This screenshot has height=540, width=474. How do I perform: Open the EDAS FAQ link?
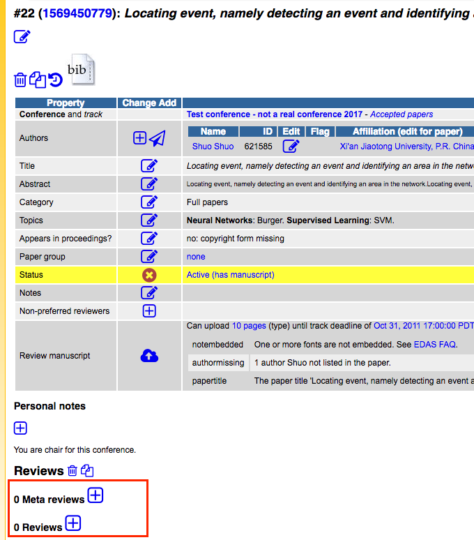pyautogui.click(x=435, y=345)
